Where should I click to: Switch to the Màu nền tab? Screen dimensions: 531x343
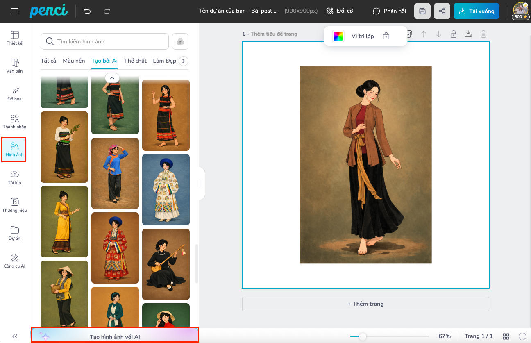point(74,61)
